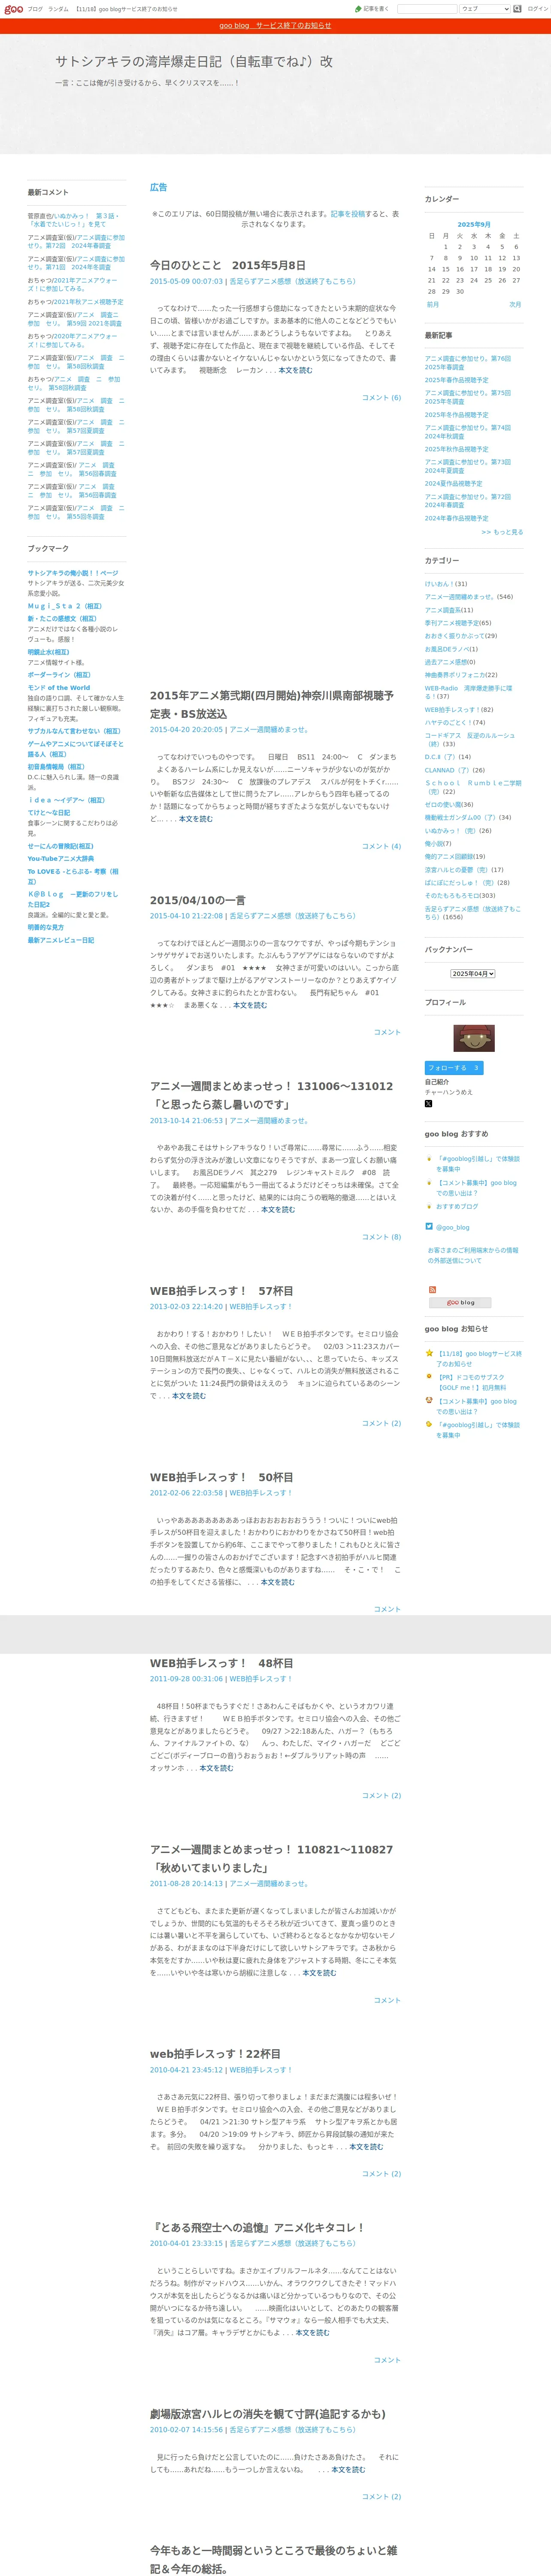
Task: Click the header search input field
Action: [x=427, y=9]
